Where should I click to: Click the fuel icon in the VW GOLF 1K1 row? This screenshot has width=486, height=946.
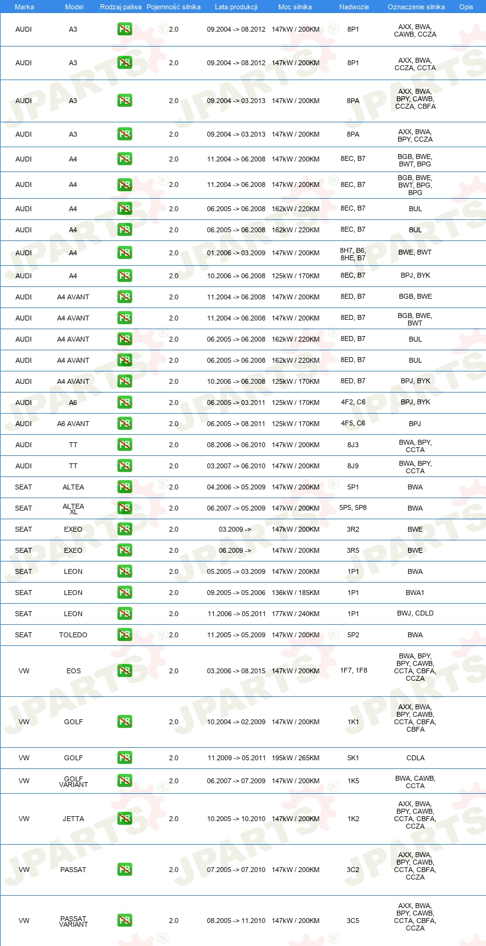point(124,722)
